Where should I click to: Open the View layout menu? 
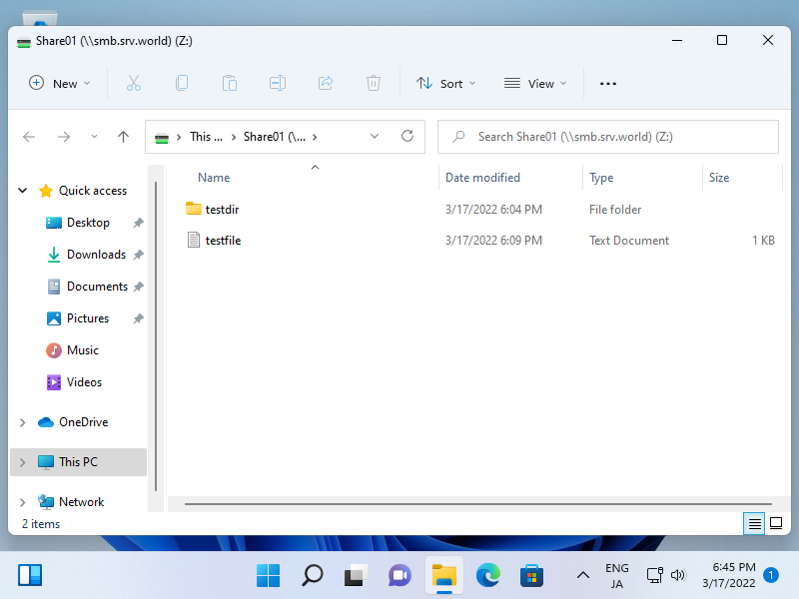[x=535, y=84]
